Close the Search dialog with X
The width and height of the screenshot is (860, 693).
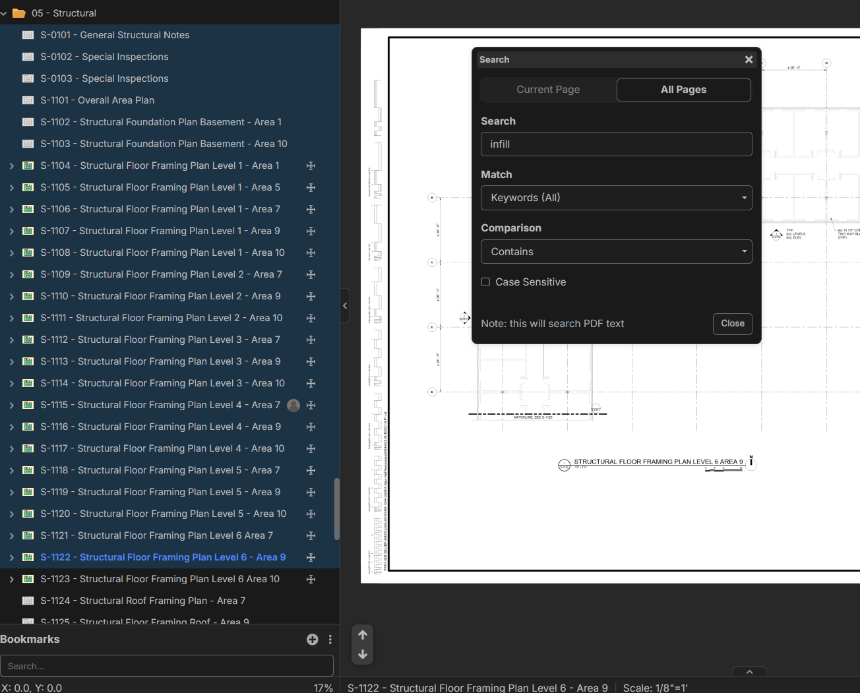[749, 59]
